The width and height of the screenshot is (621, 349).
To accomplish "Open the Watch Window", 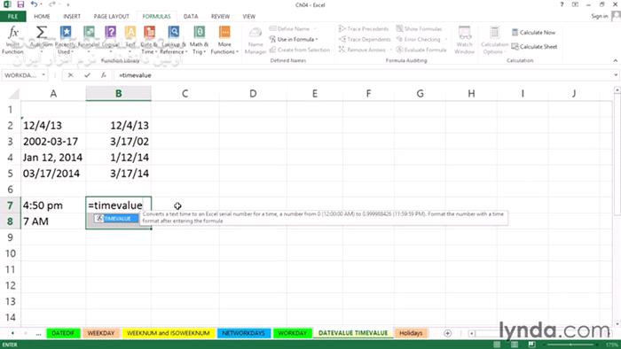I will point(464,41).
